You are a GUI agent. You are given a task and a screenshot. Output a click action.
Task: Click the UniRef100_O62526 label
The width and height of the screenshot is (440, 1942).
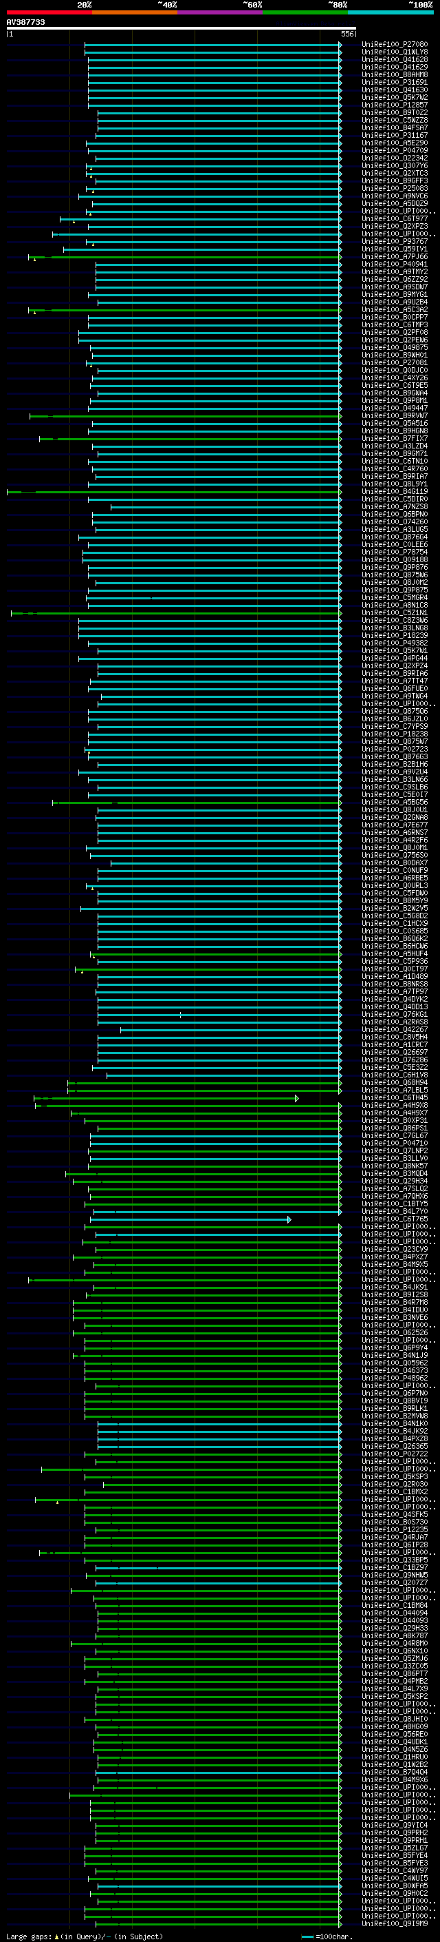[x=395, y=1332]
